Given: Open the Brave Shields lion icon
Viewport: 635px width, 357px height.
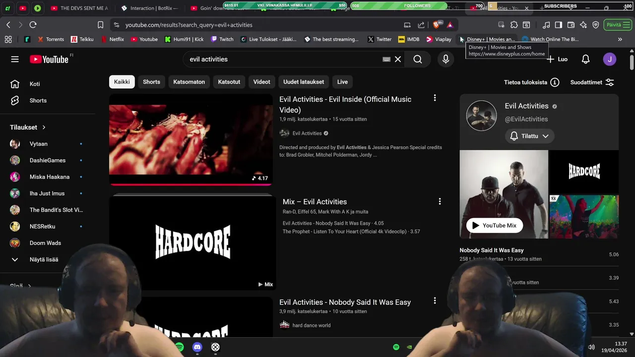Looking at the screenshot, I should [x=437, y=25].
